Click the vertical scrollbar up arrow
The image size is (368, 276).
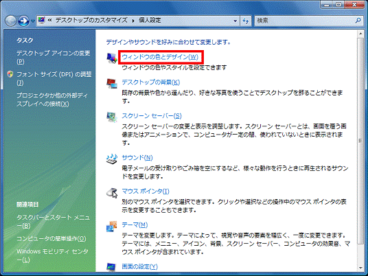pos(360,34)
